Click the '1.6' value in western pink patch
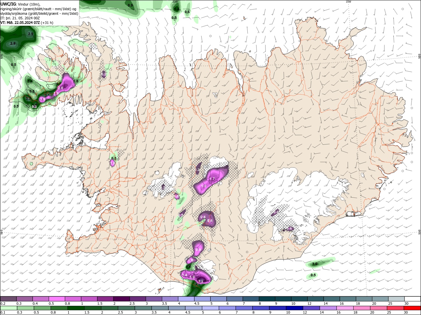Screen dimensions: 421x315 click(42, 99)
